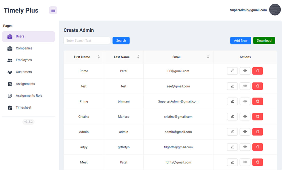The image size is (285, 170).
Task: Click the Assignments Role icon
Action: (x=9, y=95)
